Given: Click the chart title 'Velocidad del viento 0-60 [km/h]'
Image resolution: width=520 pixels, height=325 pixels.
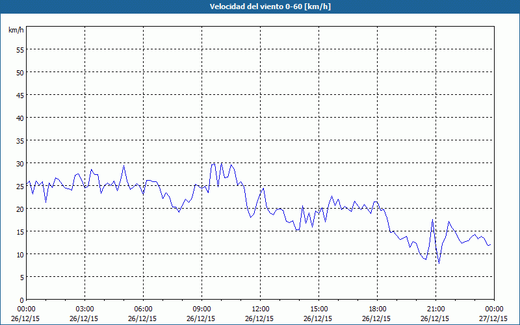Looking at the screenshot, I should coord(270,6).
